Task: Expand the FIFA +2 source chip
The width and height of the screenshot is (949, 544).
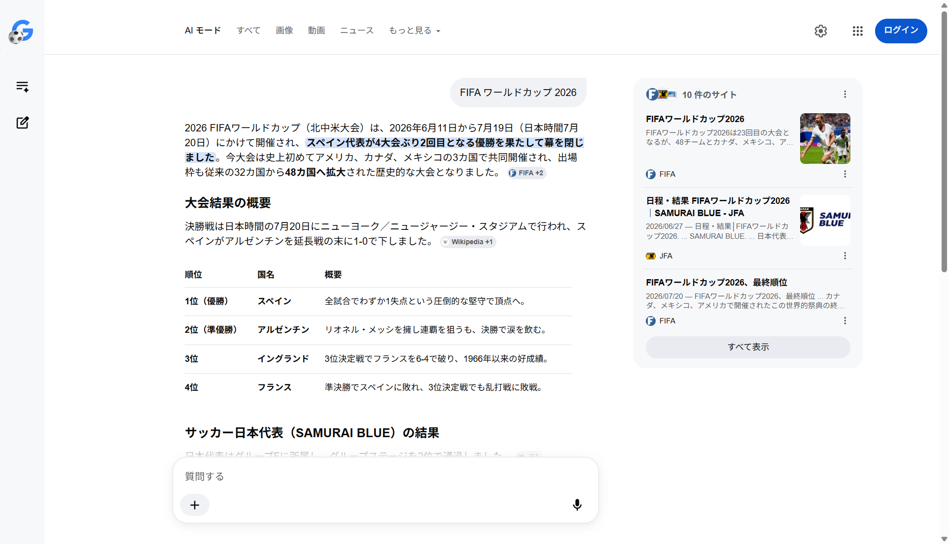Action: click(x=527, y=173)
